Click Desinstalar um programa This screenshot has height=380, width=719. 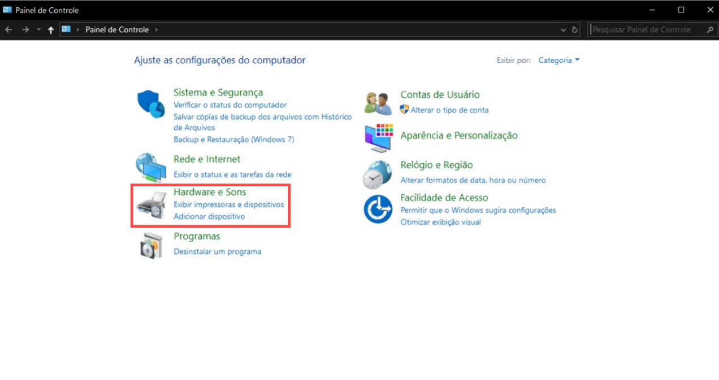tap(218, 251)
